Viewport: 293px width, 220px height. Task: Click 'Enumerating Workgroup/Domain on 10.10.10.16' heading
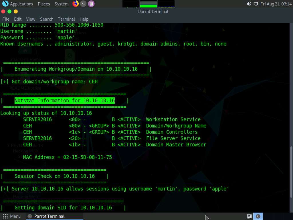pyautogui.click(x=76, y=69)
